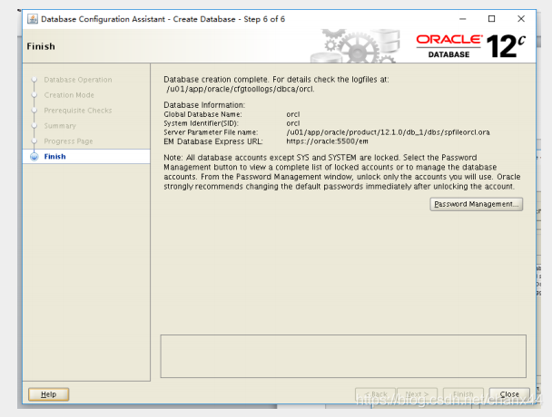Click the Password Management button
This screenshot has height=417, width=552.
pos(476,204)
